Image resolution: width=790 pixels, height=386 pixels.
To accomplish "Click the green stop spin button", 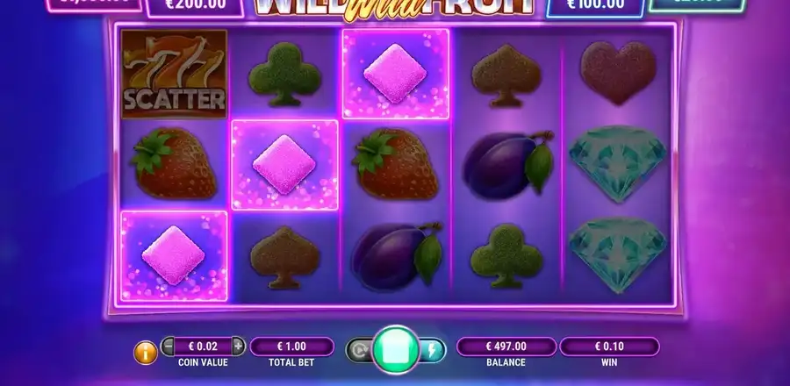I will point(396,350).
